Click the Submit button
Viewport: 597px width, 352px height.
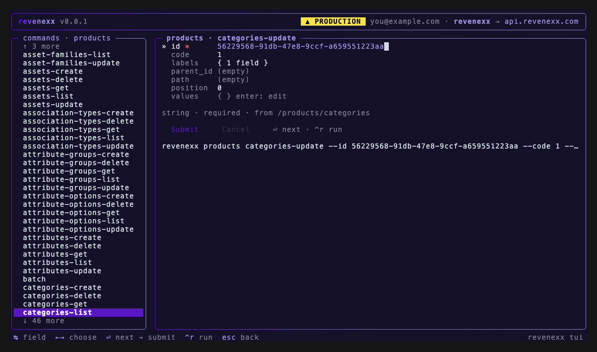tap(185, 130)
